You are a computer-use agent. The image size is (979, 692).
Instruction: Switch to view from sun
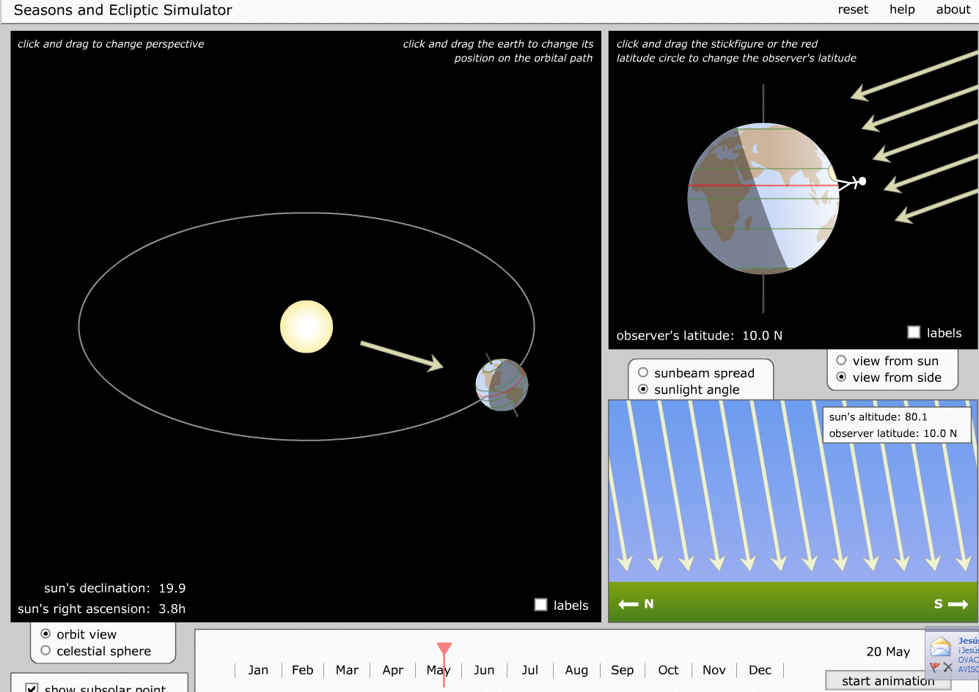pos(841,361)
